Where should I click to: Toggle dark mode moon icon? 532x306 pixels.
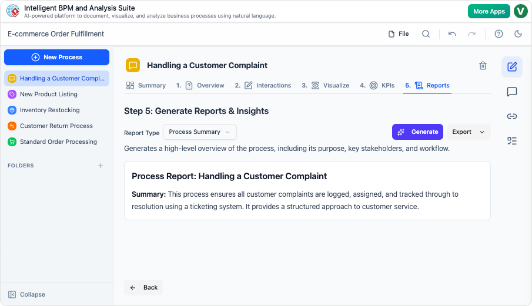[x=518, y=34]
